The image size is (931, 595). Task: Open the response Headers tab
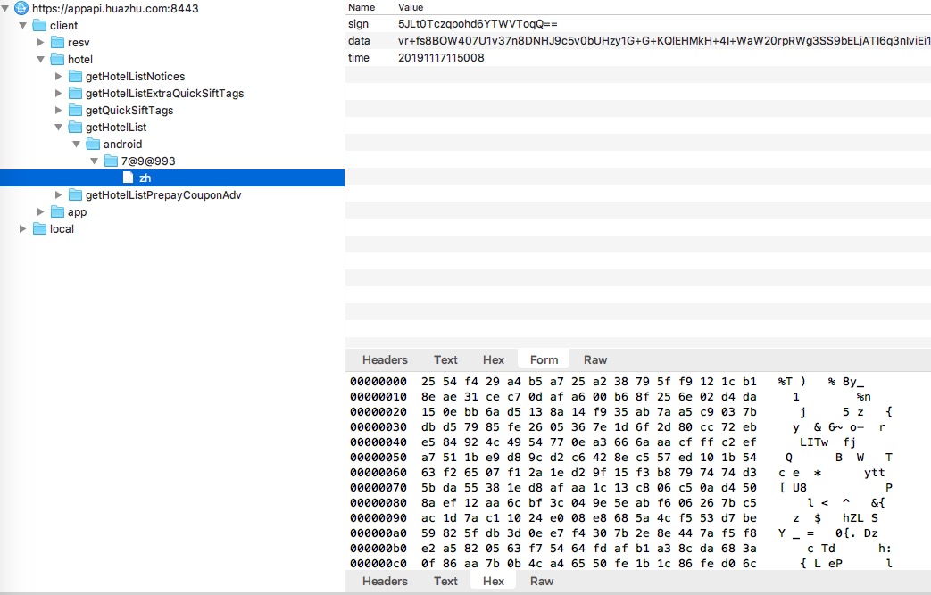[385, 581]
